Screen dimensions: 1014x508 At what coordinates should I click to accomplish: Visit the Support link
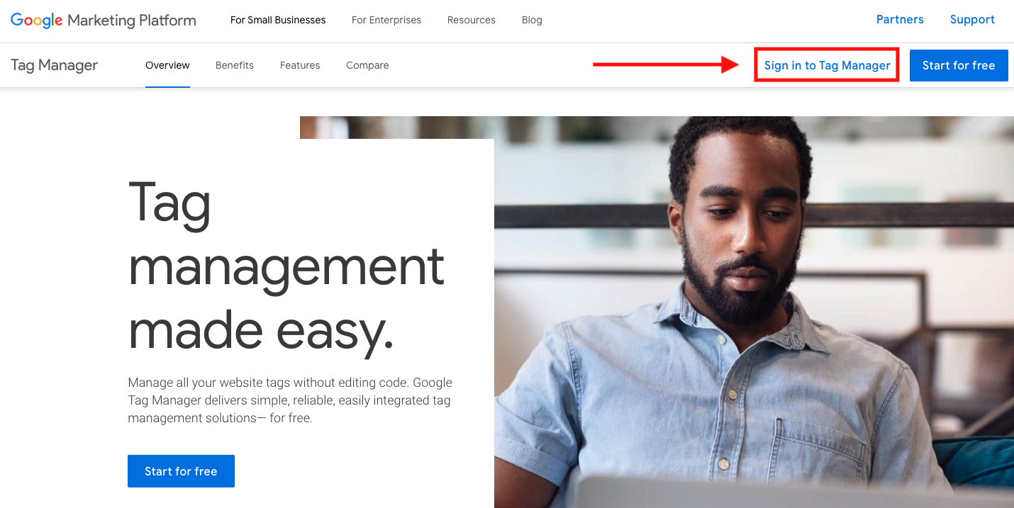972,20
